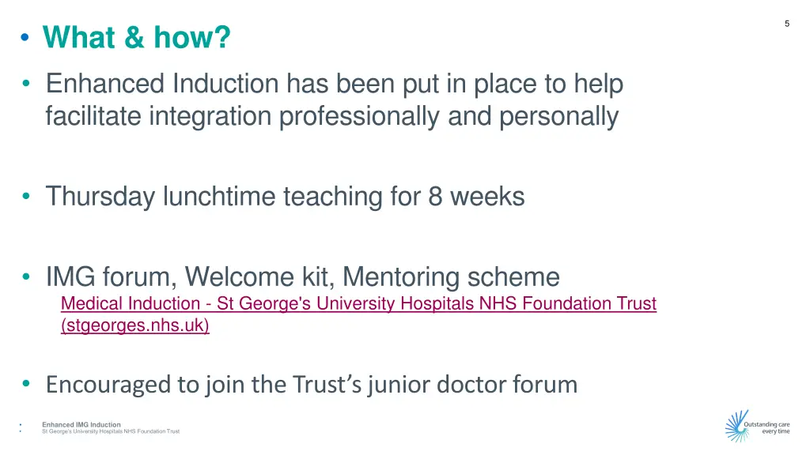
Task: Open the Medical Induction St George's hyperlink
Action: (x=358, y=303)
